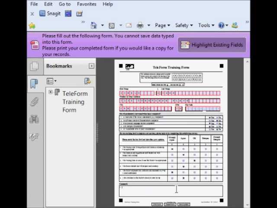
Task: Open the bookmark options dropdown
Action: click(x=52, y=81)
